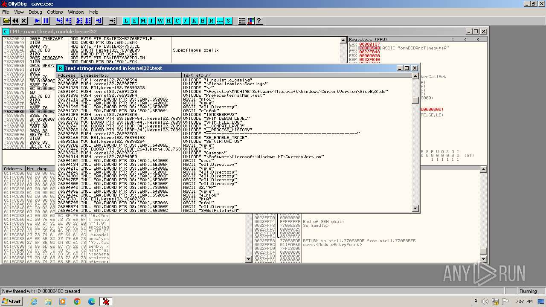Select the "SB_ENABLE_TRACE" string row
Viewport: 546px width, 307px height.
[x=235, y=138]
